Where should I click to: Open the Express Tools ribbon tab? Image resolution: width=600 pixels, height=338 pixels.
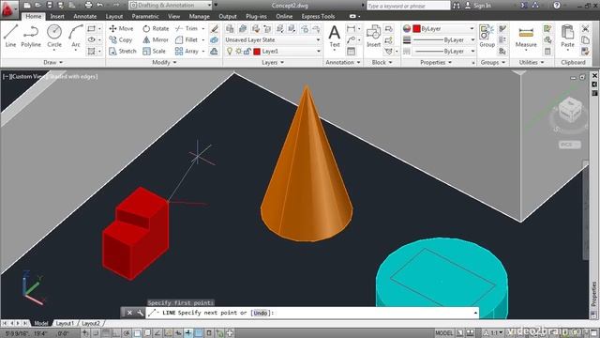point(318,16)
